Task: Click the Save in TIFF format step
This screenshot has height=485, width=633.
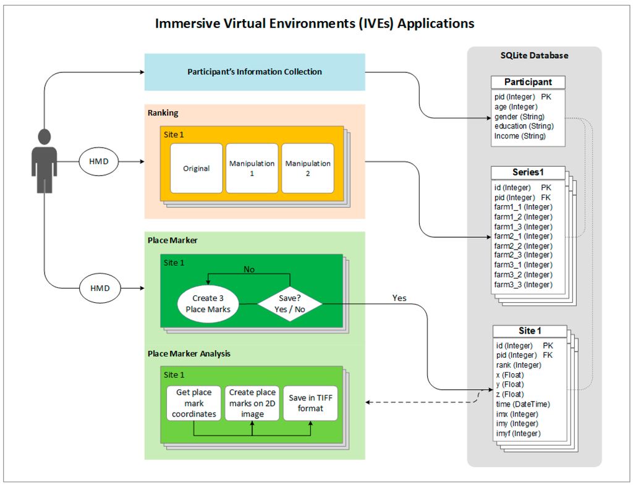Action: pos(310,403)
